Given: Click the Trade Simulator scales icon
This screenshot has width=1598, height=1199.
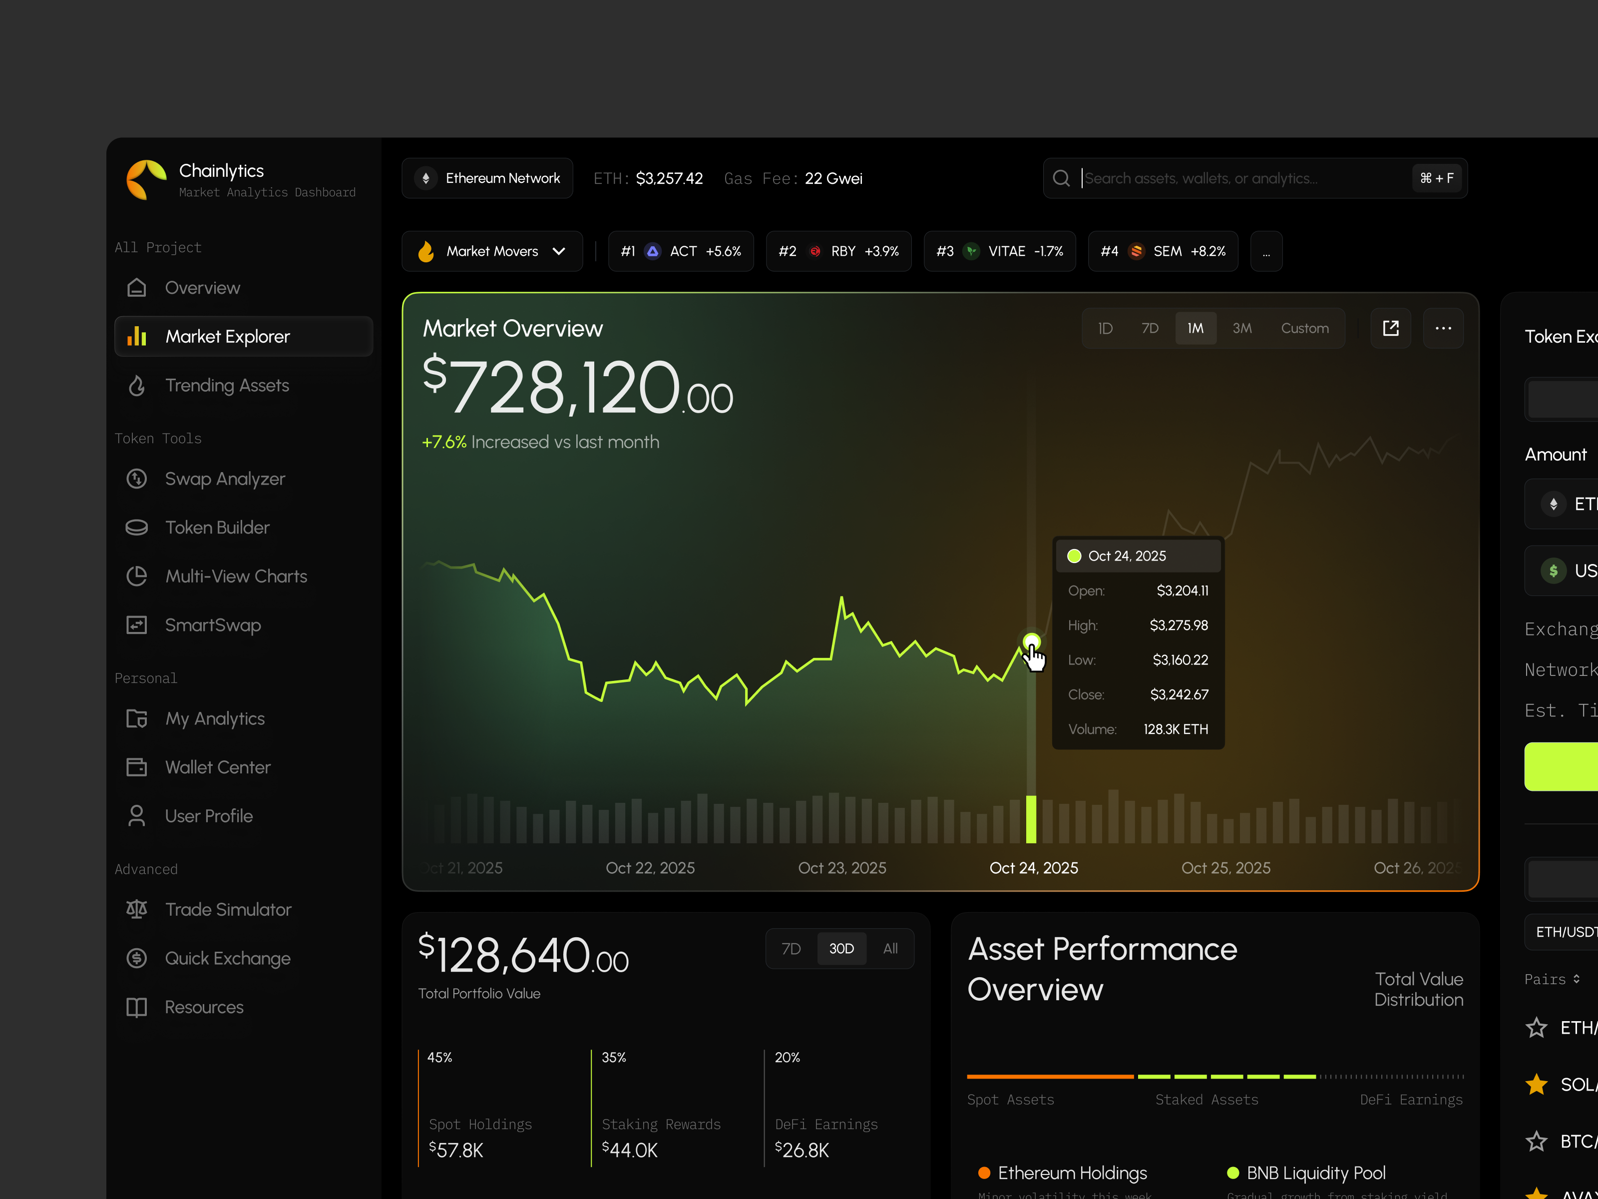Looking at the screenshot, I should (x=136, y=909).
